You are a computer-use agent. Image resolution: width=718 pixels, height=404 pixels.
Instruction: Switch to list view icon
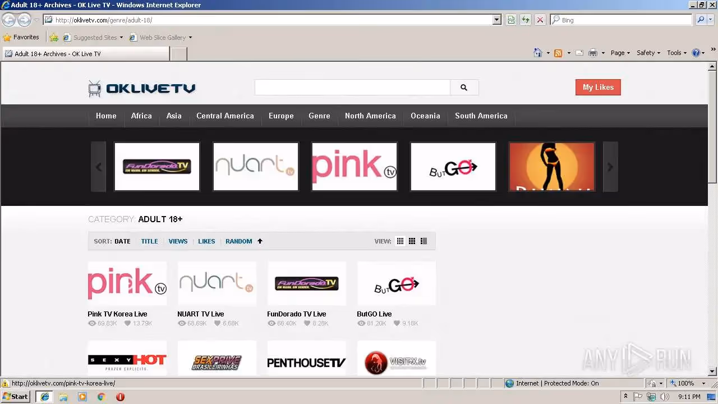point(424,241)
